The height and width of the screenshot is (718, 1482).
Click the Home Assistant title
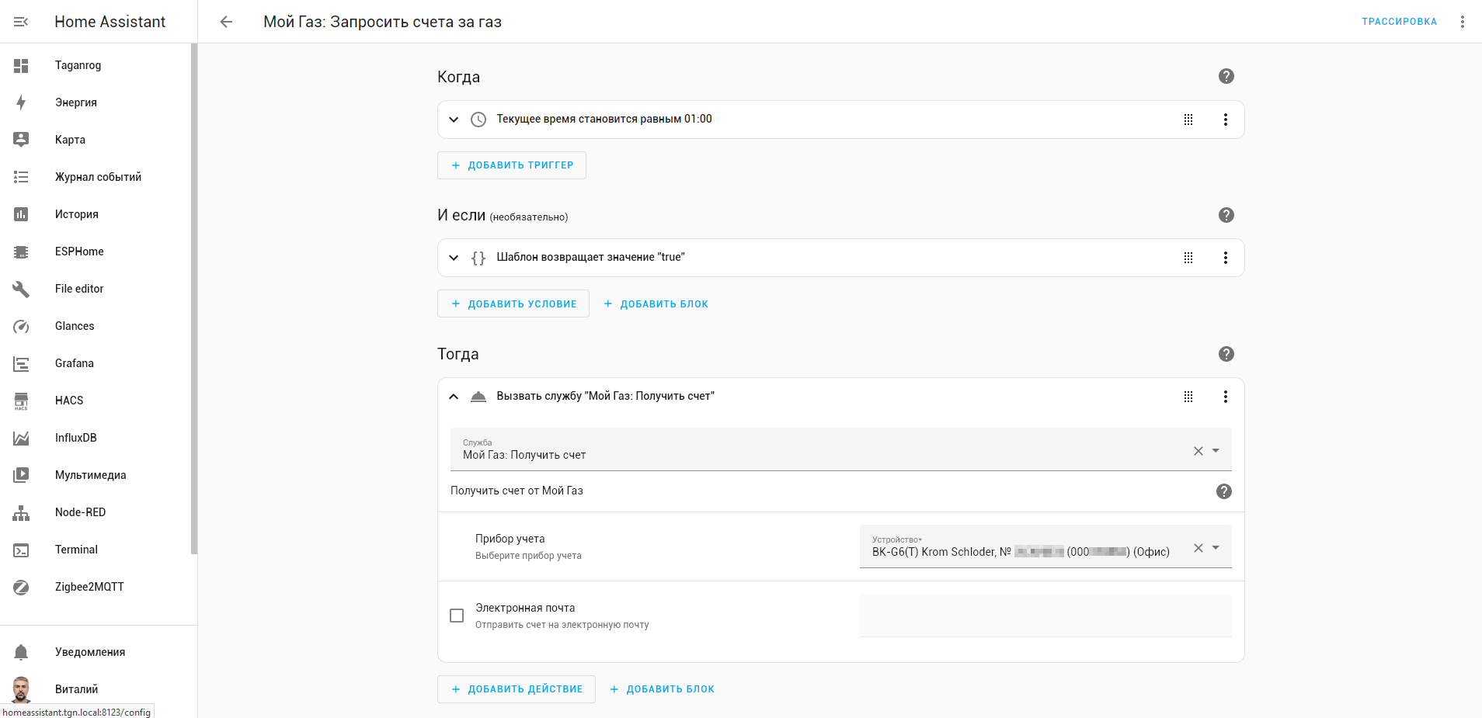110,22
